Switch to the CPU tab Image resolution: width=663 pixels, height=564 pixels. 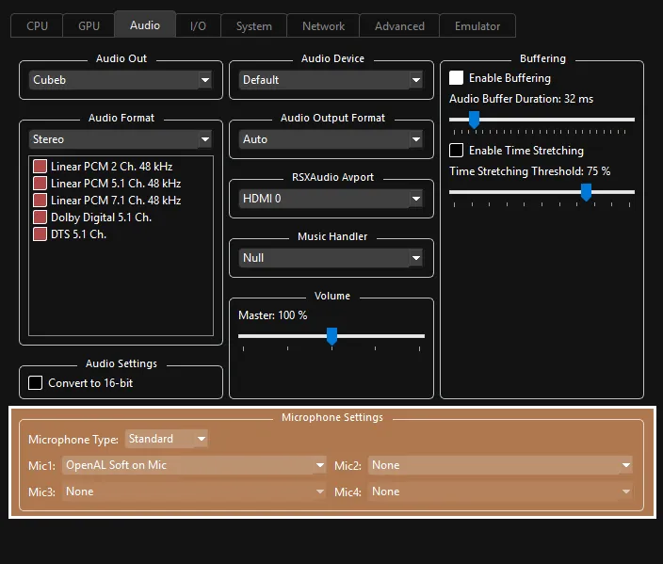(37, 25)
